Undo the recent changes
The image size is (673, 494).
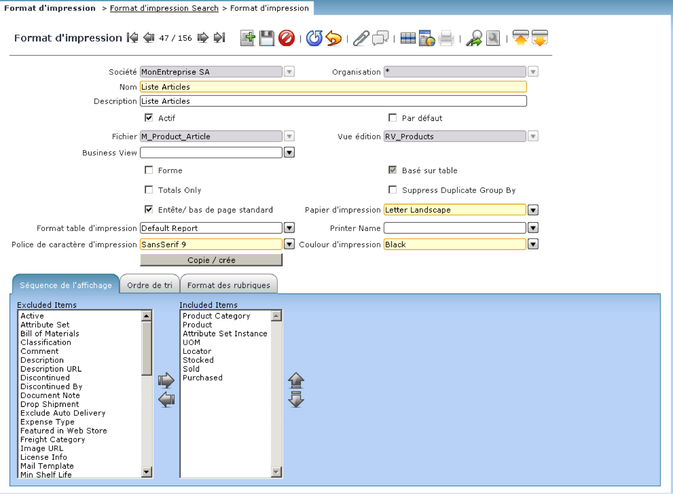[333, 38]
